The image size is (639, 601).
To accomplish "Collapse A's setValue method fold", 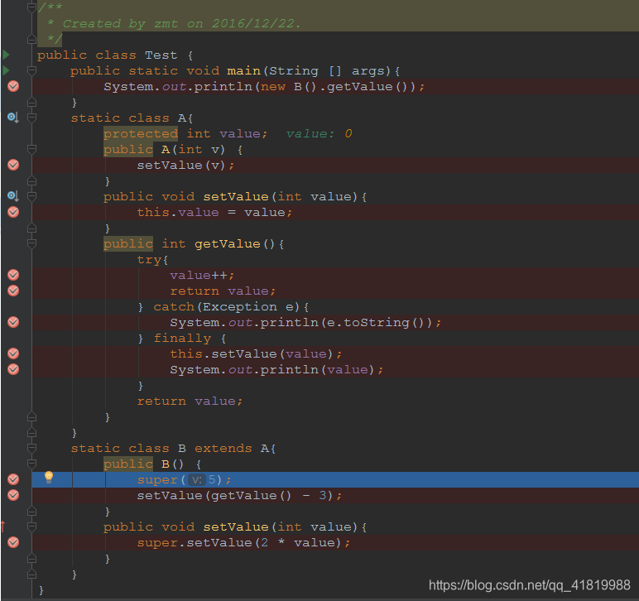I will click(x=31, y=196).
